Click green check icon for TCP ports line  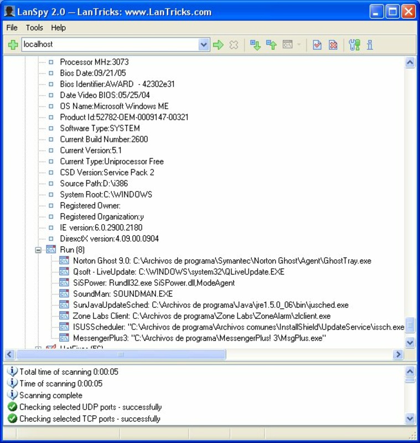pos(12,419)
